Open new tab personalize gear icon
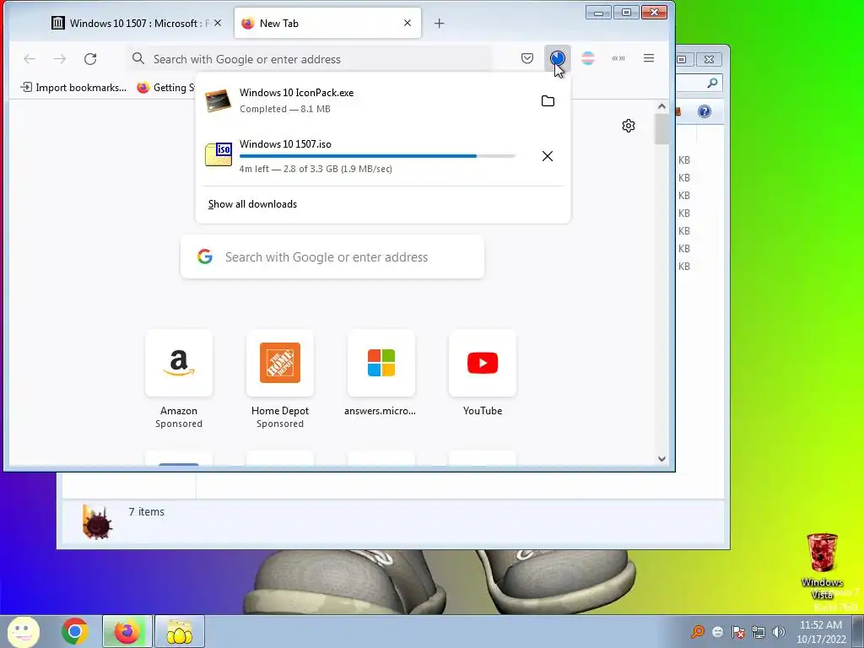 click(x=628, y=126)
